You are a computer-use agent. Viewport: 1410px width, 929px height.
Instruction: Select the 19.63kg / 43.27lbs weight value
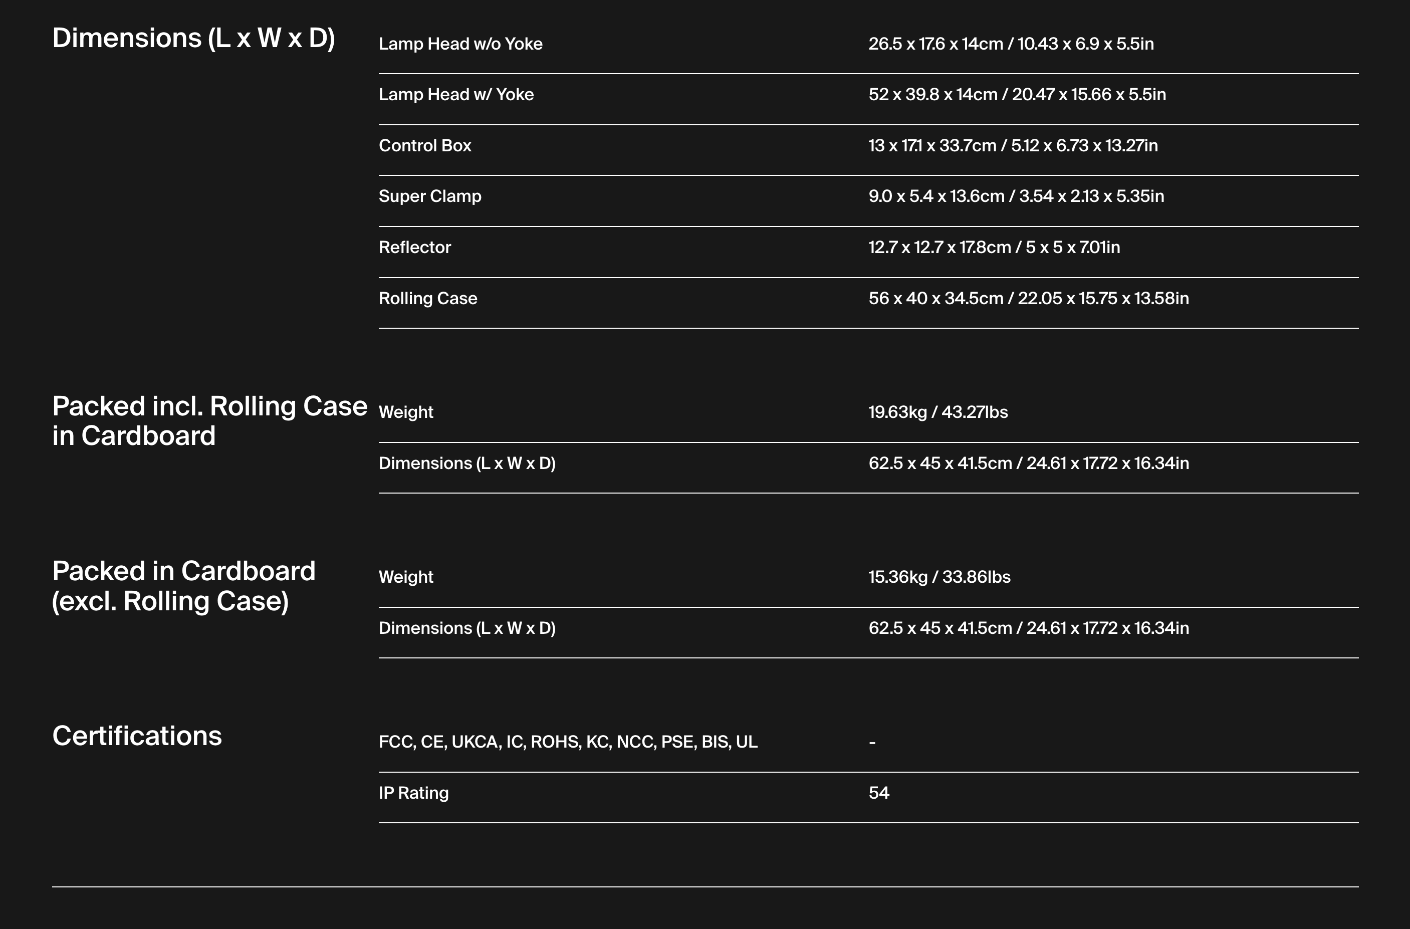938,412
